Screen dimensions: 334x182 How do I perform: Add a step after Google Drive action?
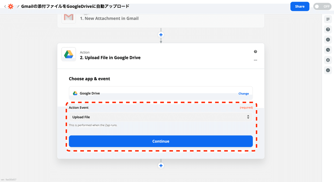(161, 166)
